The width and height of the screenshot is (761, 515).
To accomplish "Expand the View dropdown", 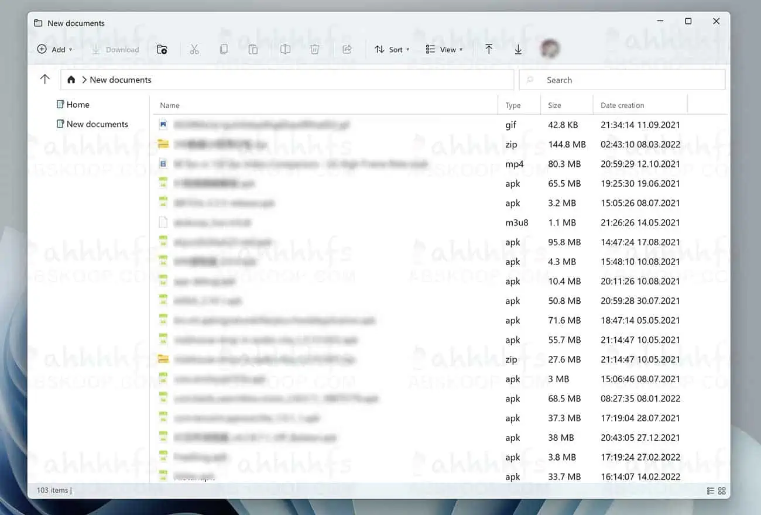I will click(x=444, y=50).
